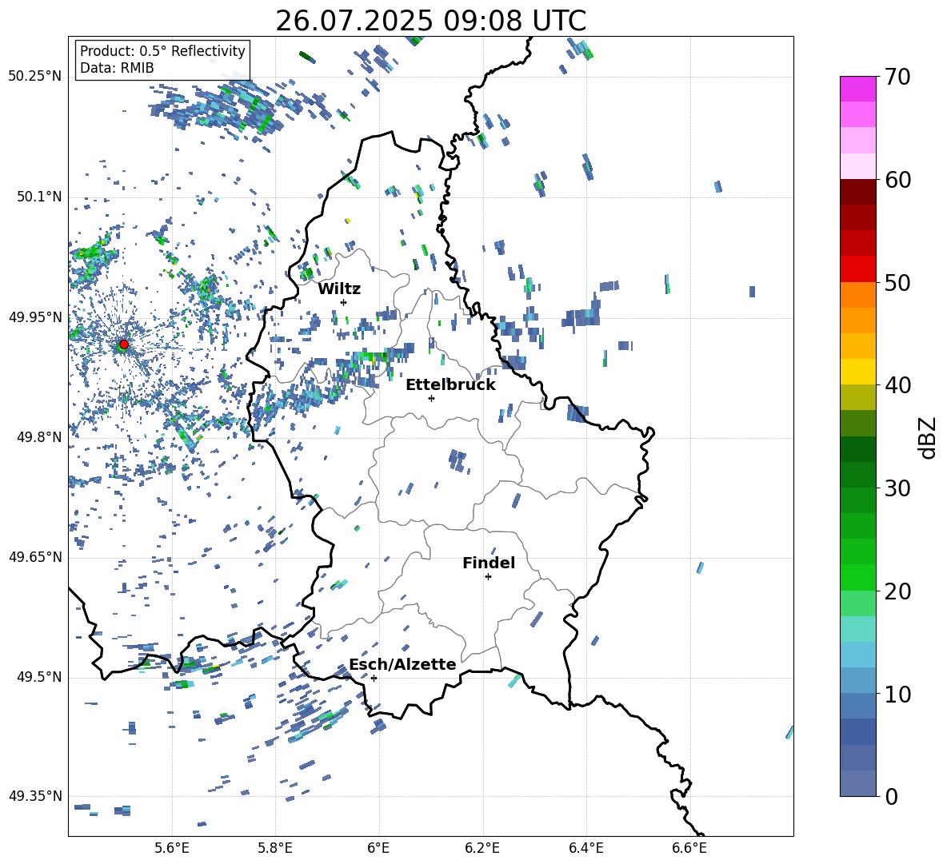This screenshot has height=864, width=947.
Task: Click the 6.2°E longitude label
Action: (482, 849)
